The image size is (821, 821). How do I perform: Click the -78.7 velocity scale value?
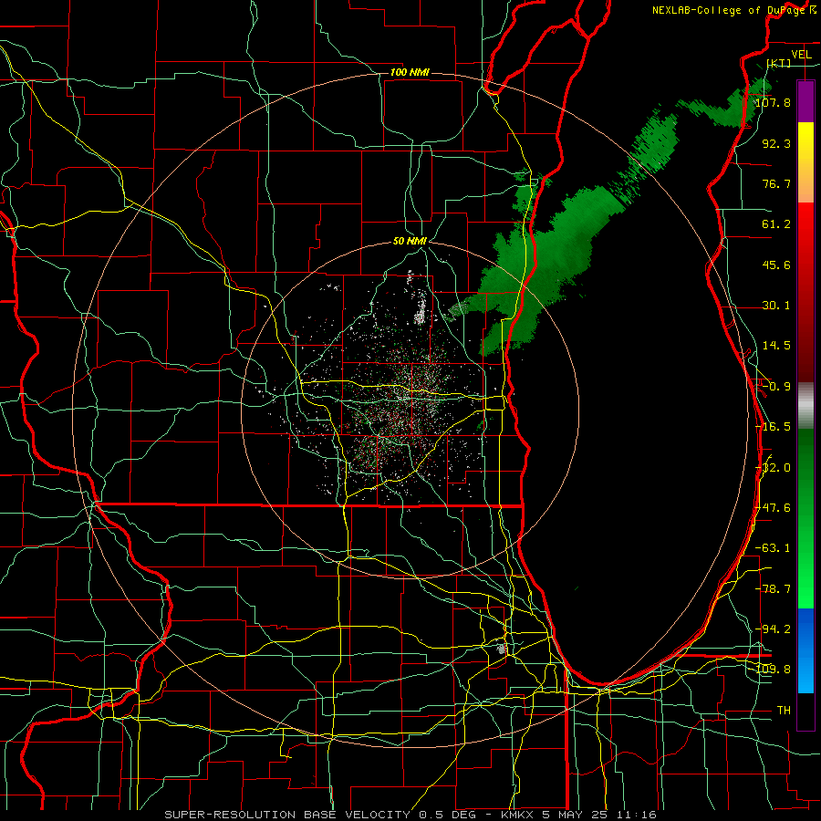[x=773, y=588]
